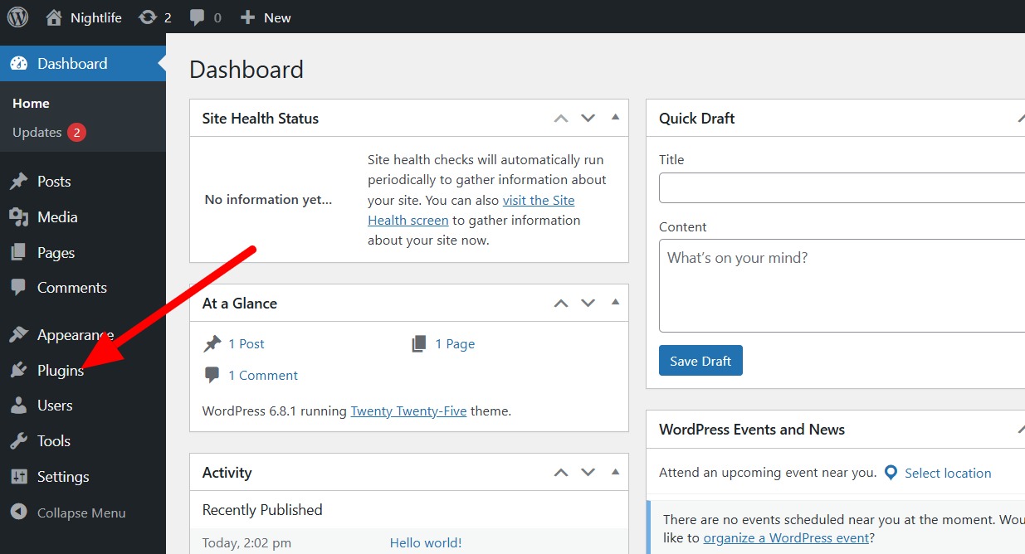The width and height of the screenshot is (1025, 554).
Task: Click the Comments bubble icon in sidebar
Action: click(18, 288)
